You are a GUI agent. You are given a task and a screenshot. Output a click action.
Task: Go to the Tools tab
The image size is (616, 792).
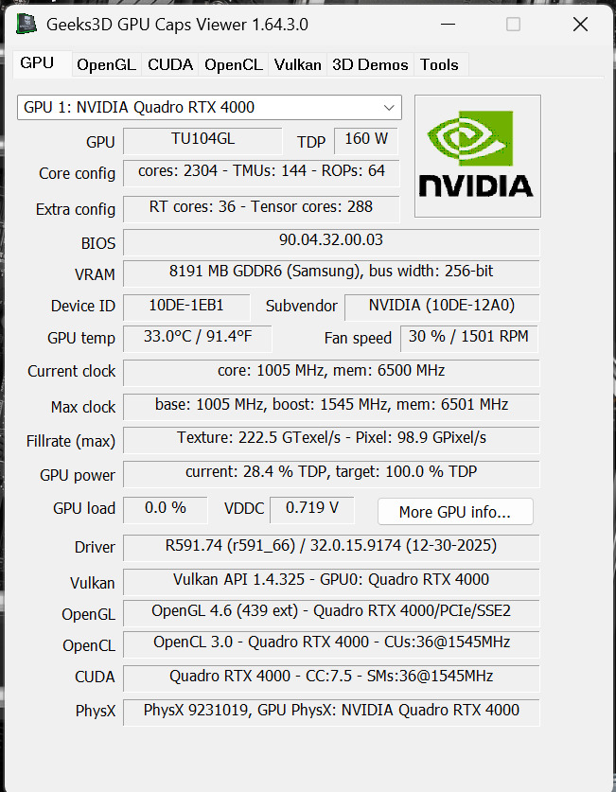(x=439, y=65)
